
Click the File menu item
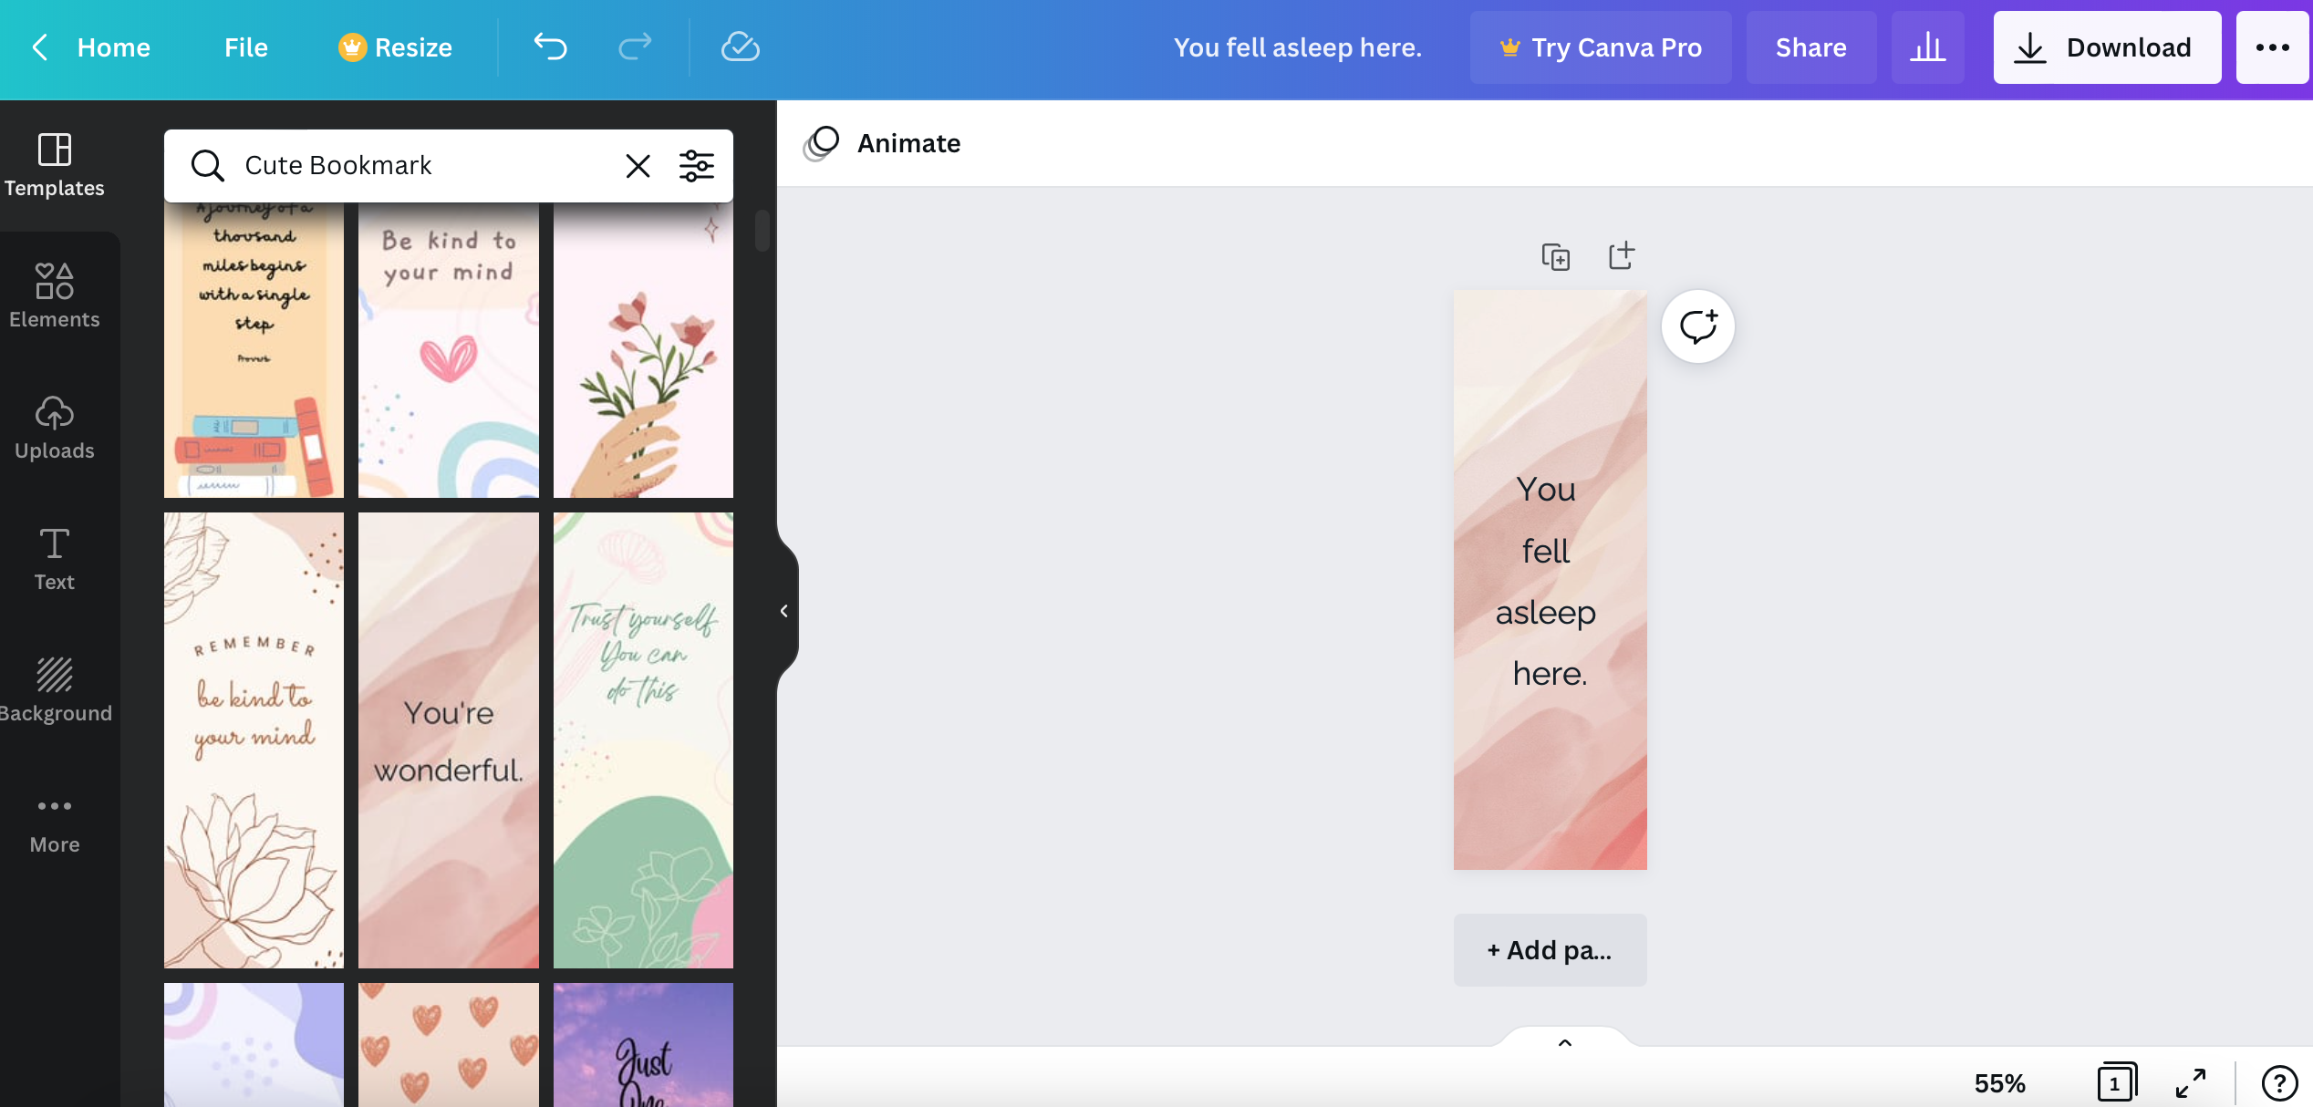click(x=244, y=46)
